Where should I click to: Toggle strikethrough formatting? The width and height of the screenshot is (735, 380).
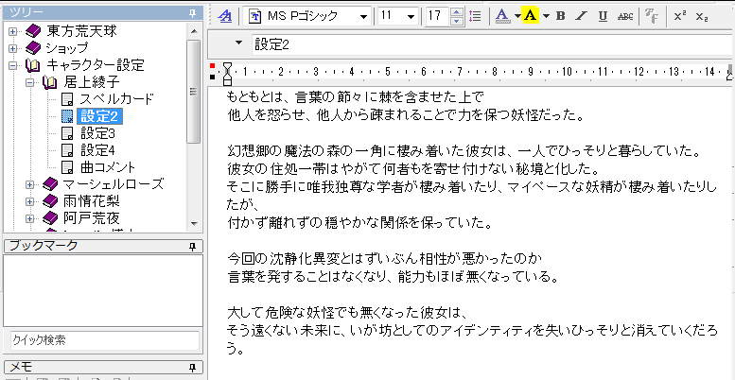coord(625,16)
